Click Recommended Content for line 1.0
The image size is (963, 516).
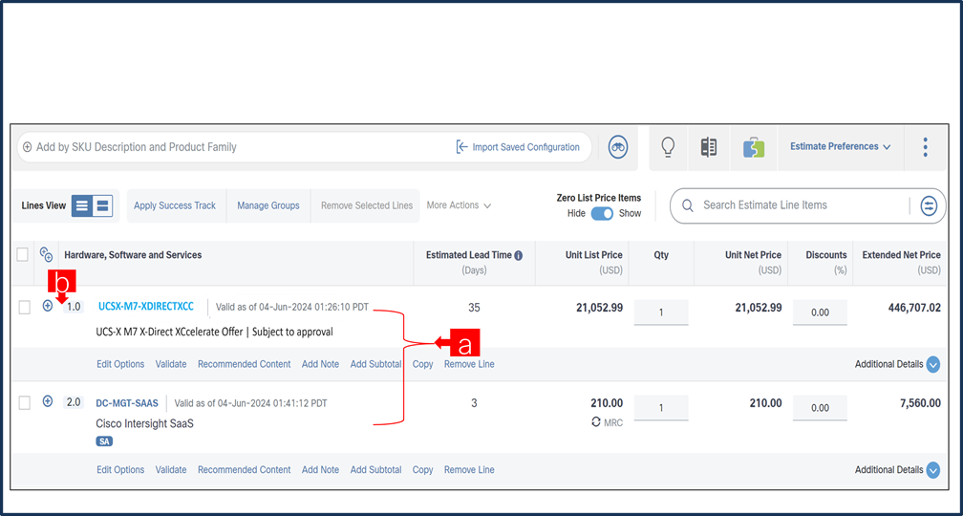[x=244, y=364]
